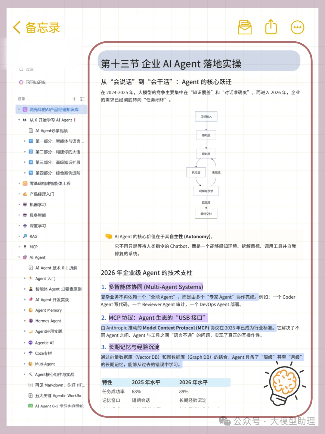
Task: Click the 68% table cell
Action: [136, 392]
